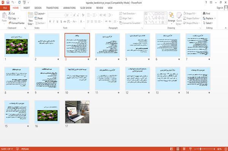Click the Undo arrow icon

[13, 2]
